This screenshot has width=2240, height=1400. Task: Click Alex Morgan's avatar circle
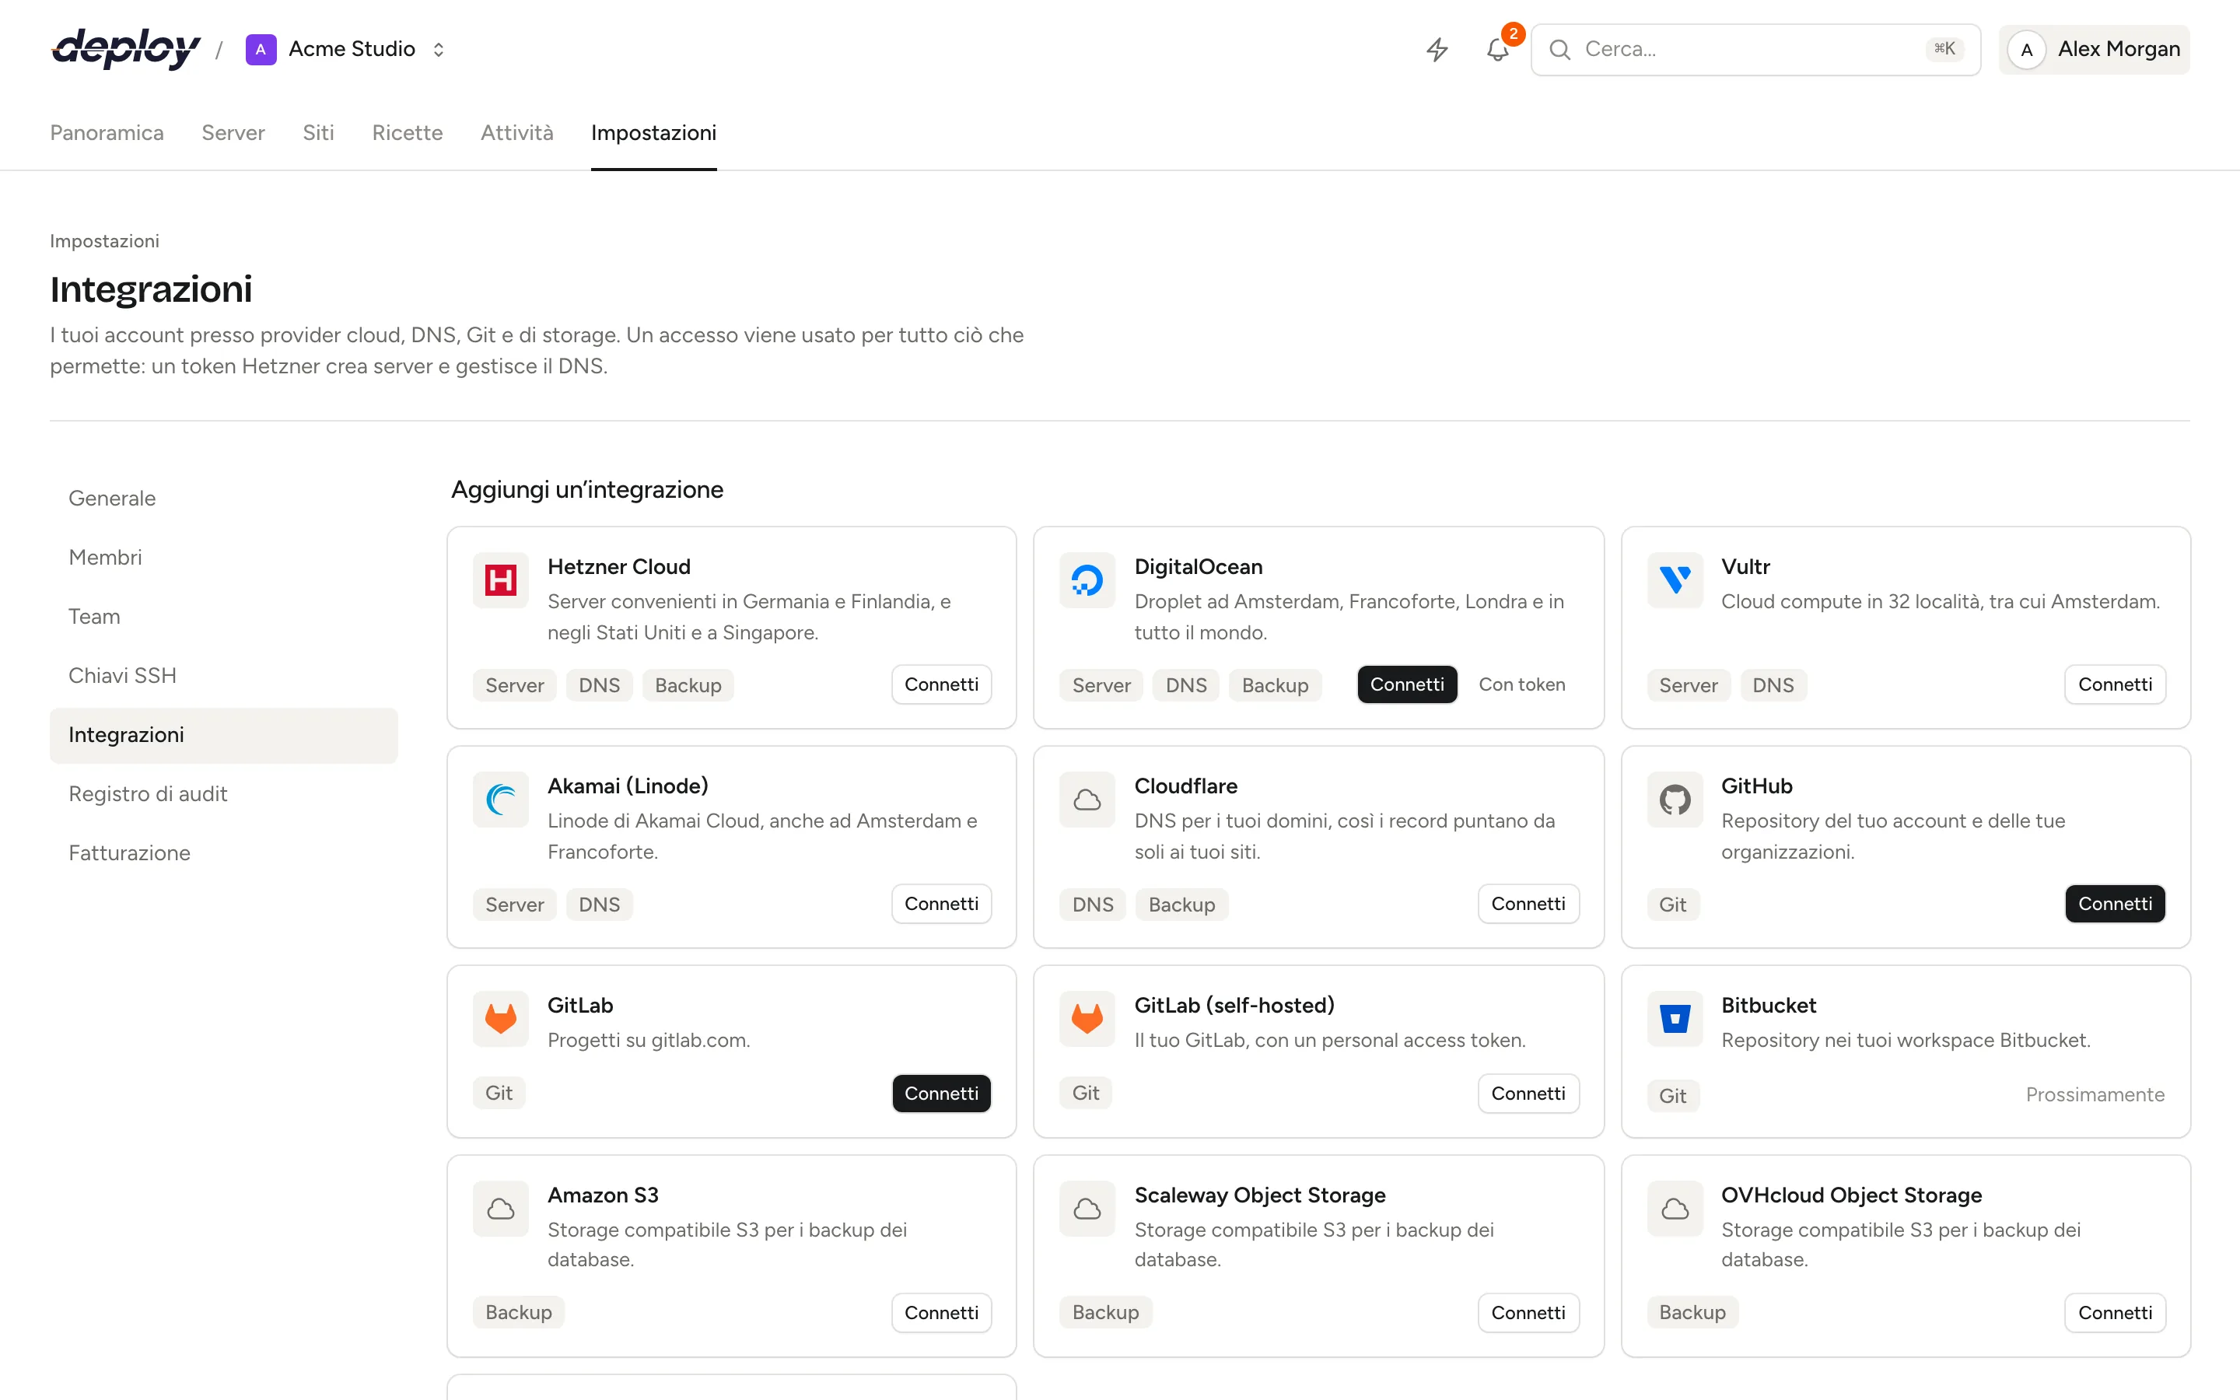click(2026, 49)
